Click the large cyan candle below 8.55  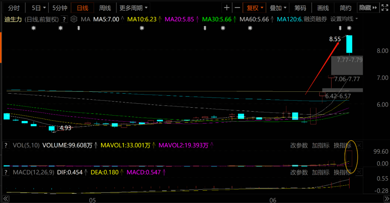[x=349, y=44]
